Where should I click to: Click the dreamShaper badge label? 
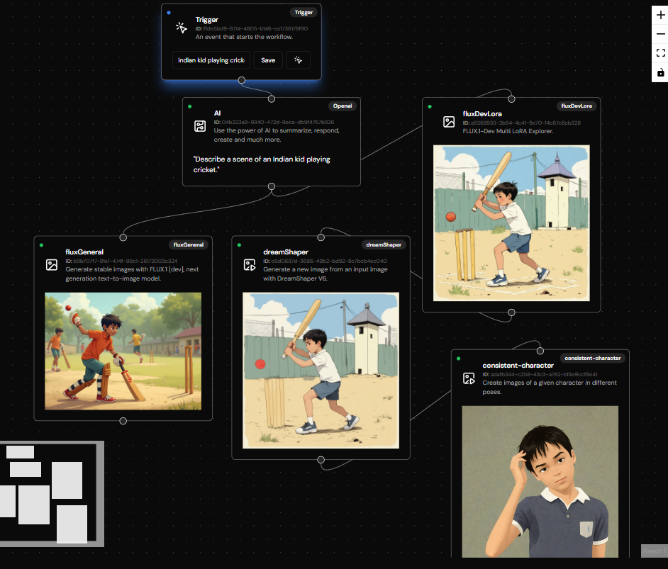384,244
